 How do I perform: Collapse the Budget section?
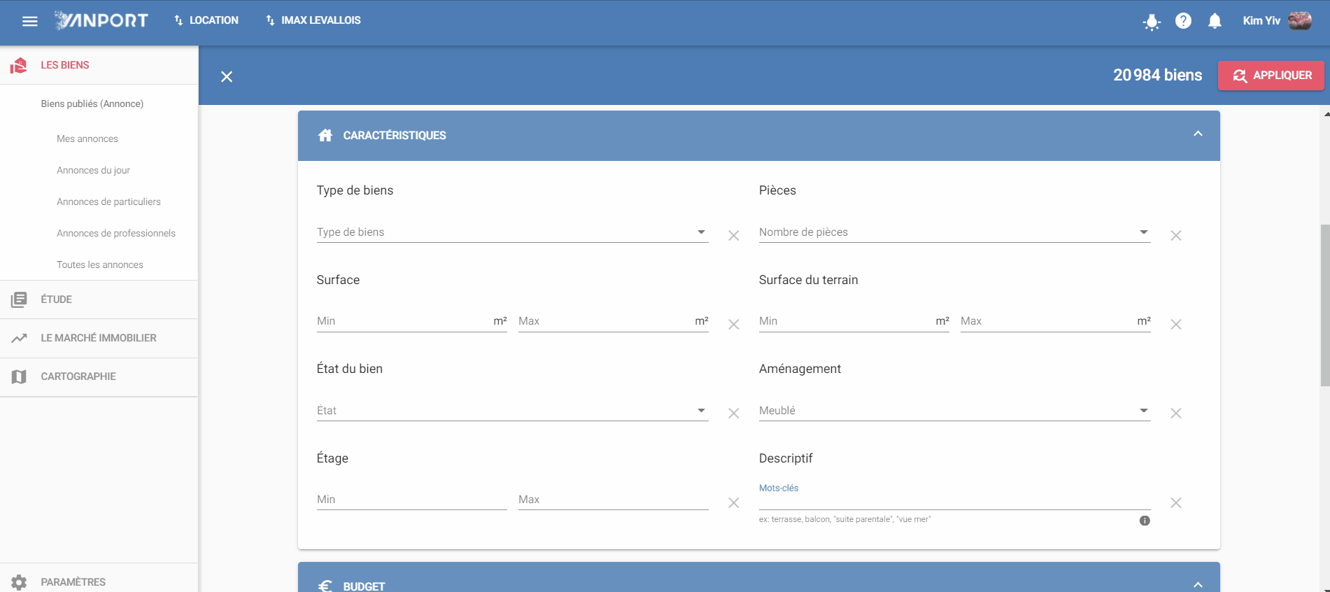click(1198, 584)
